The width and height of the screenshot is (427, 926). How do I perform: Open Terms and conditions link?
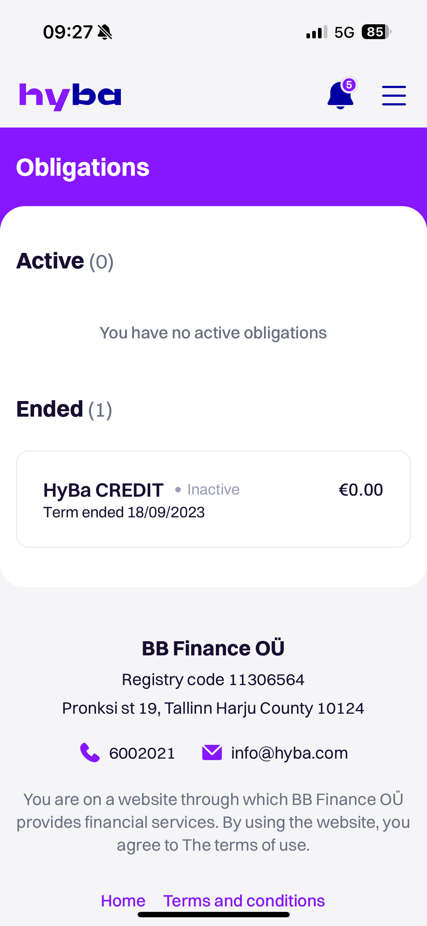pos(244,901)
